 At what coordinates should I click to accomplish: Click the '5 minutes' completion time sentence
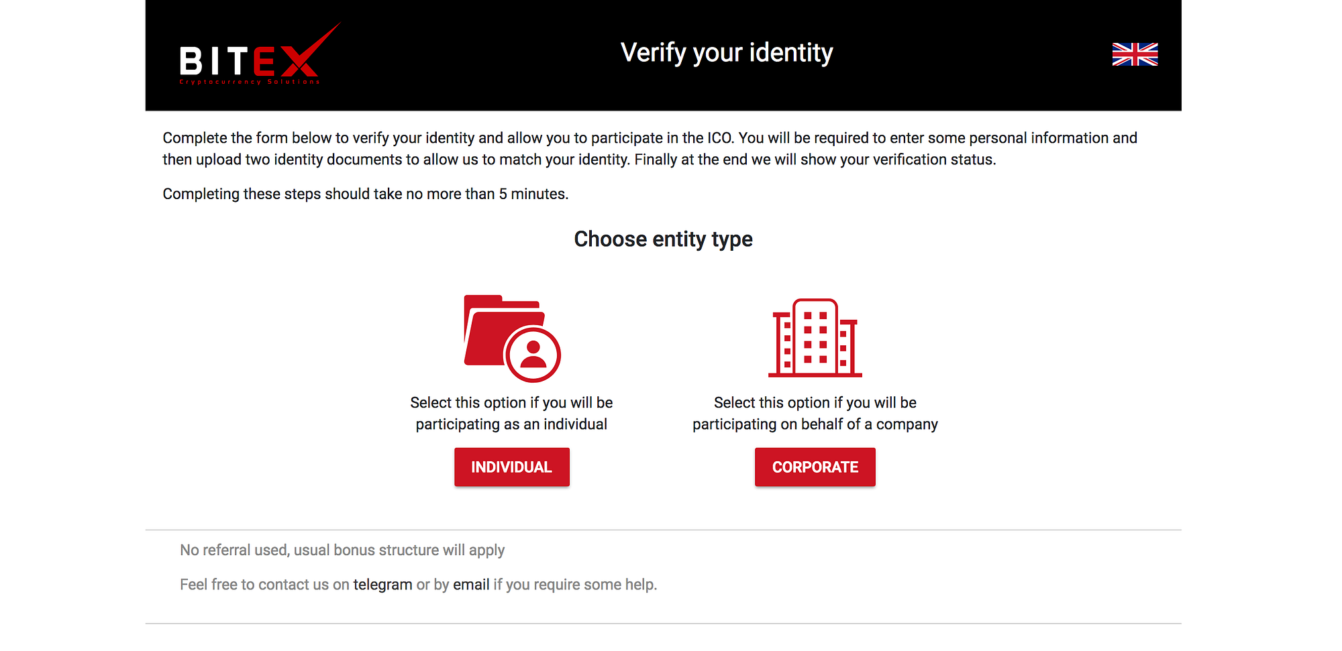tap(366, 194)
